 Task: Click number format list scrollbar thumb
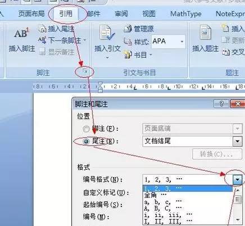[x=238, y=199]
